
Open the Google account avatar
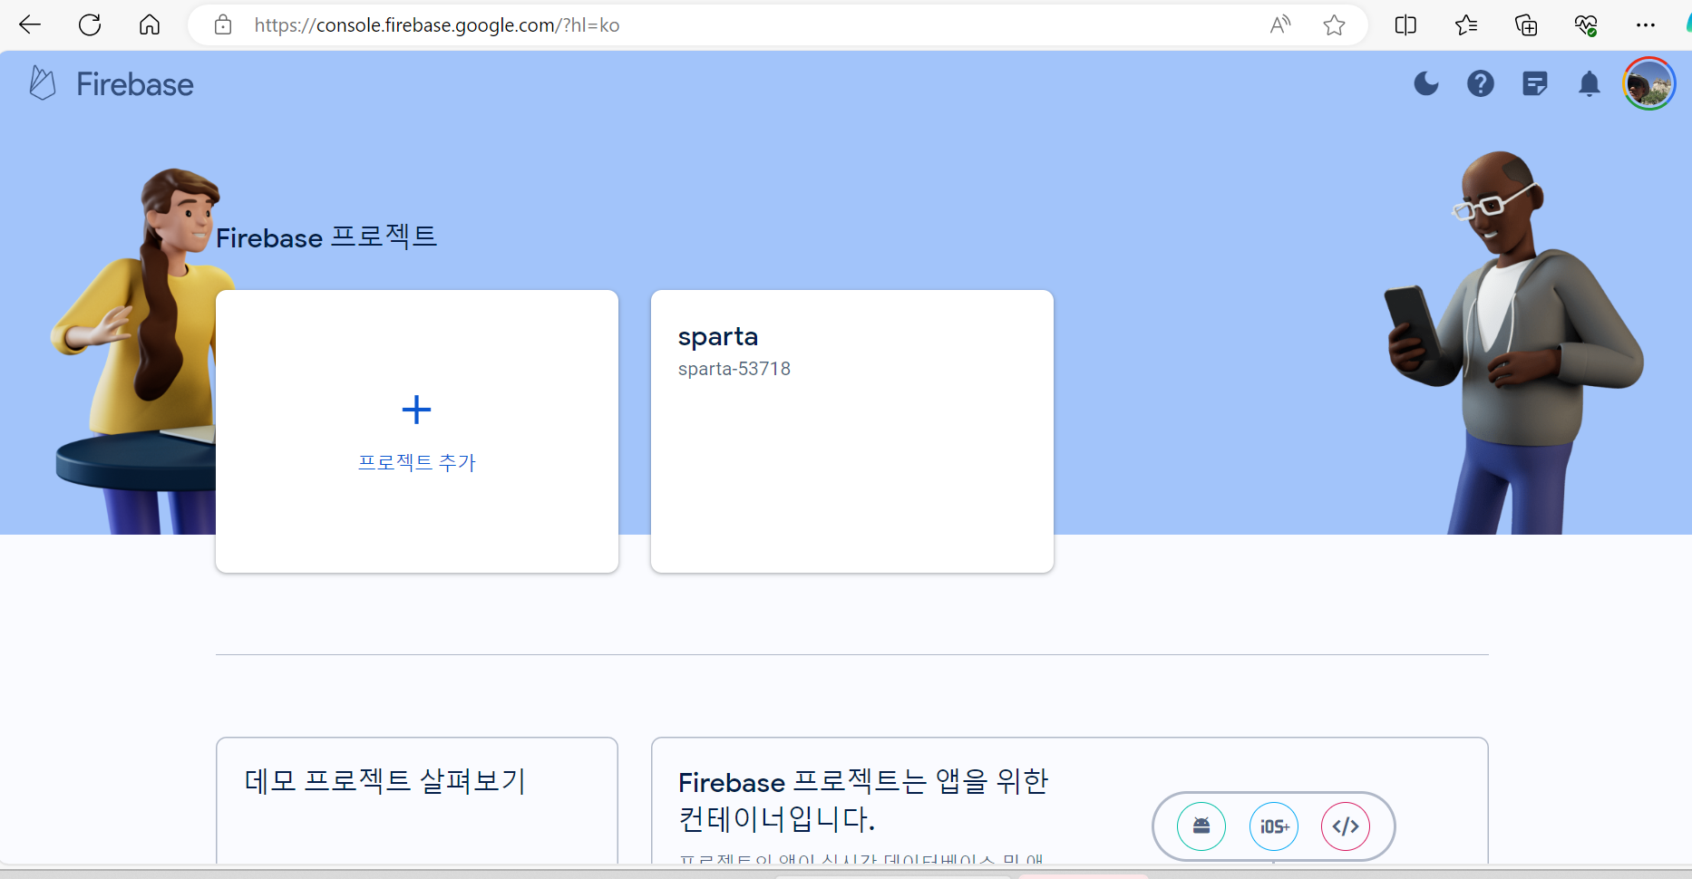tap(1648, 83)
